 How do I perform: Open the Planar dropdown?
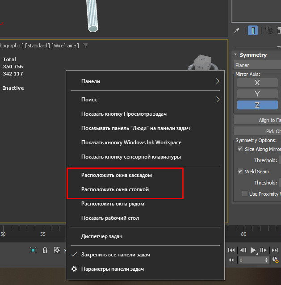(x=257, y=65)
